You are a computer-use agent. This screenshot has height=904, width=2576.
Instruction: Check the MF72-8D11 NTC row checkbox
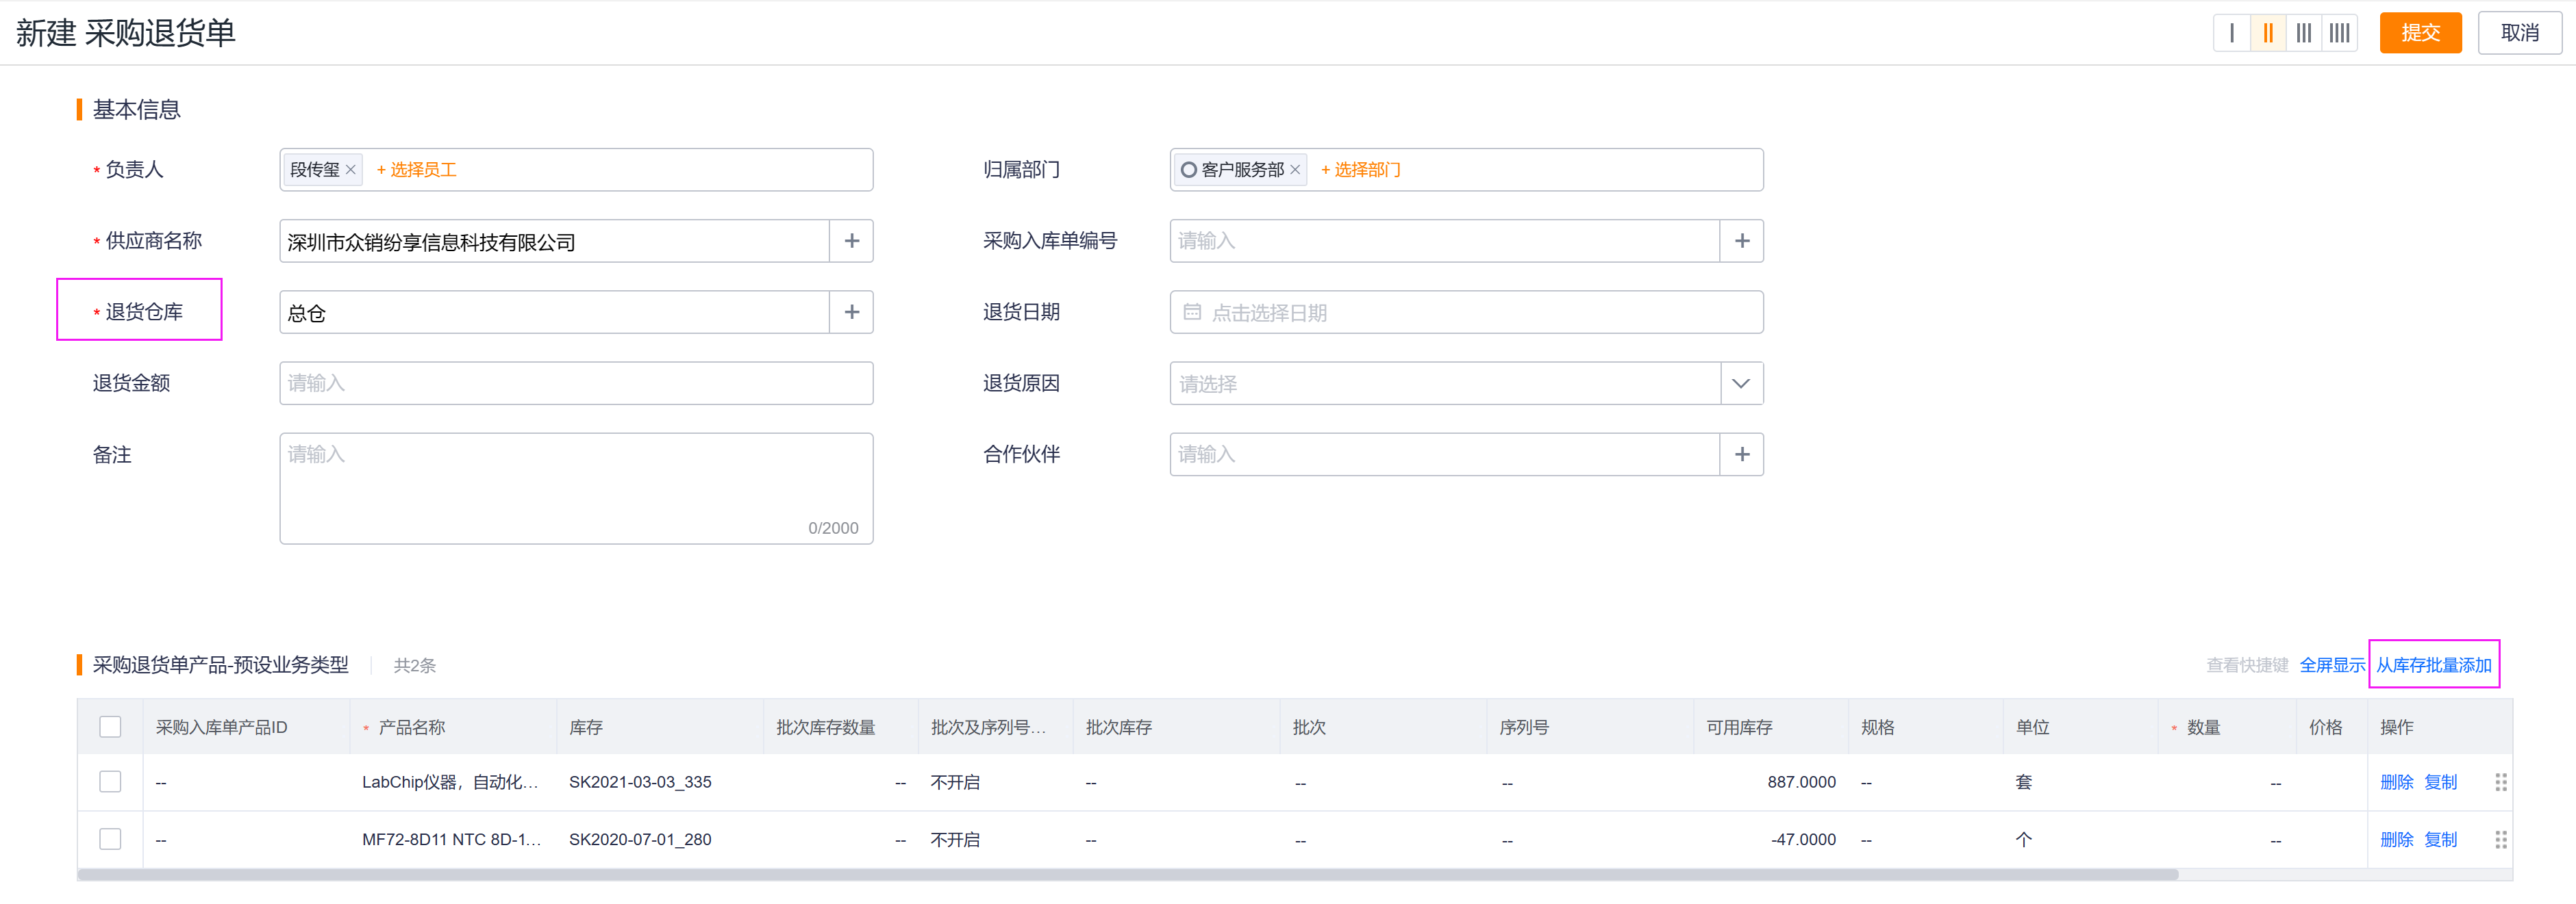coord(110,839)
